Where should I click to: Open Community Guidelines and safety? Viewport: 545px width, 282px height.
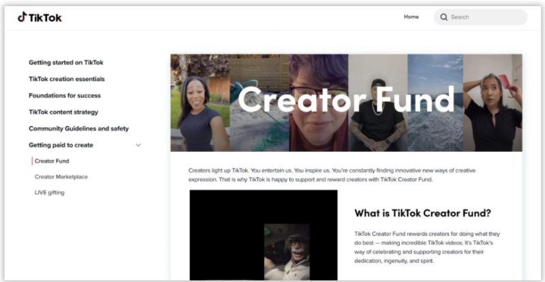click(79, 129)
